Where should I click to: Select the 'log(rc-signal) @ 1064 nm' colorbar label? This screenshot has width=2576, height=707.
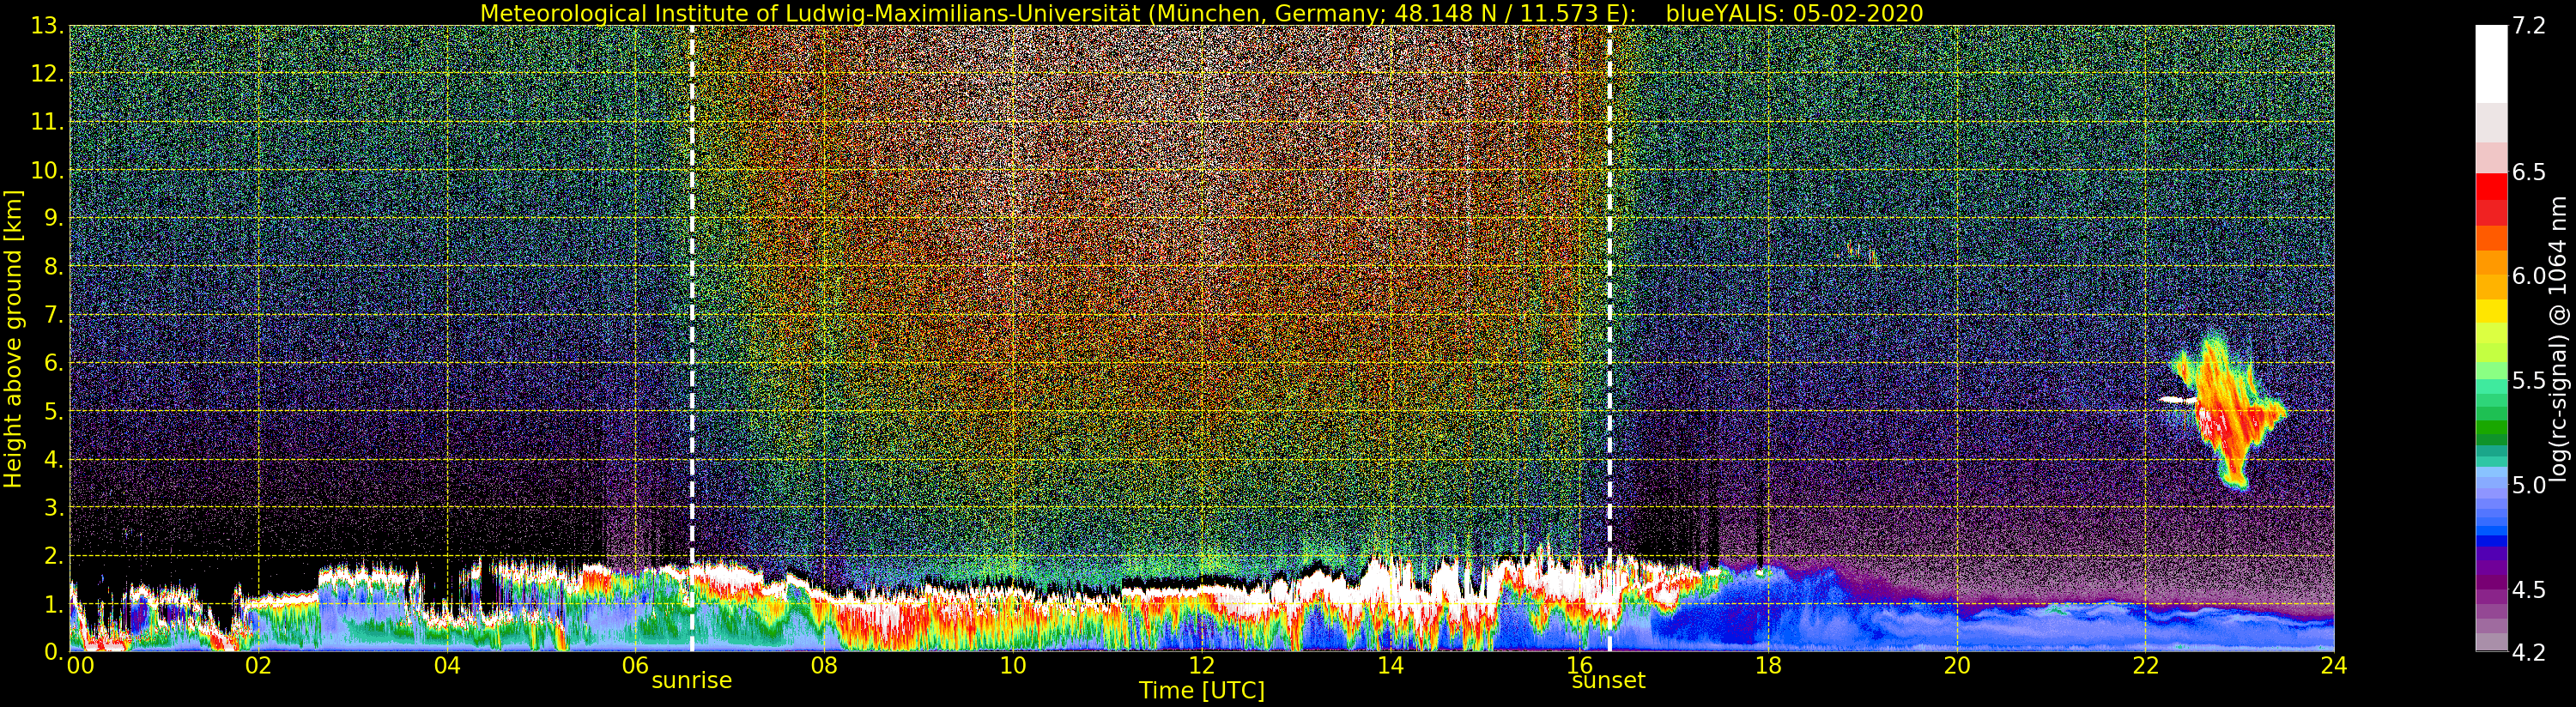[2560, 338]
